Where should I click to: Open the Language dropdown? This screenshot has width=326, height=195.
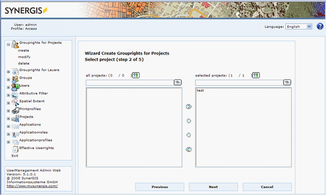point(299,27)
